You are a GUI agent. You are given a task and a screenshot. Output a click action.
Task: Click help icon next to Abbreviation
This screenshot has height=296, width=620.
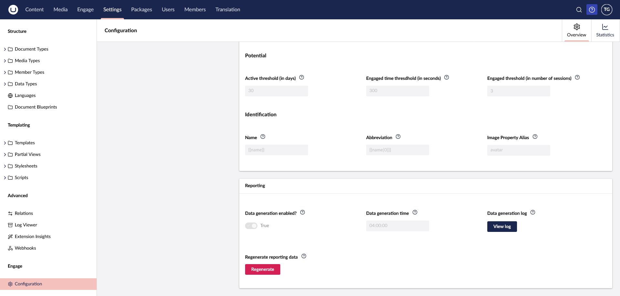(x=398, y=137)
